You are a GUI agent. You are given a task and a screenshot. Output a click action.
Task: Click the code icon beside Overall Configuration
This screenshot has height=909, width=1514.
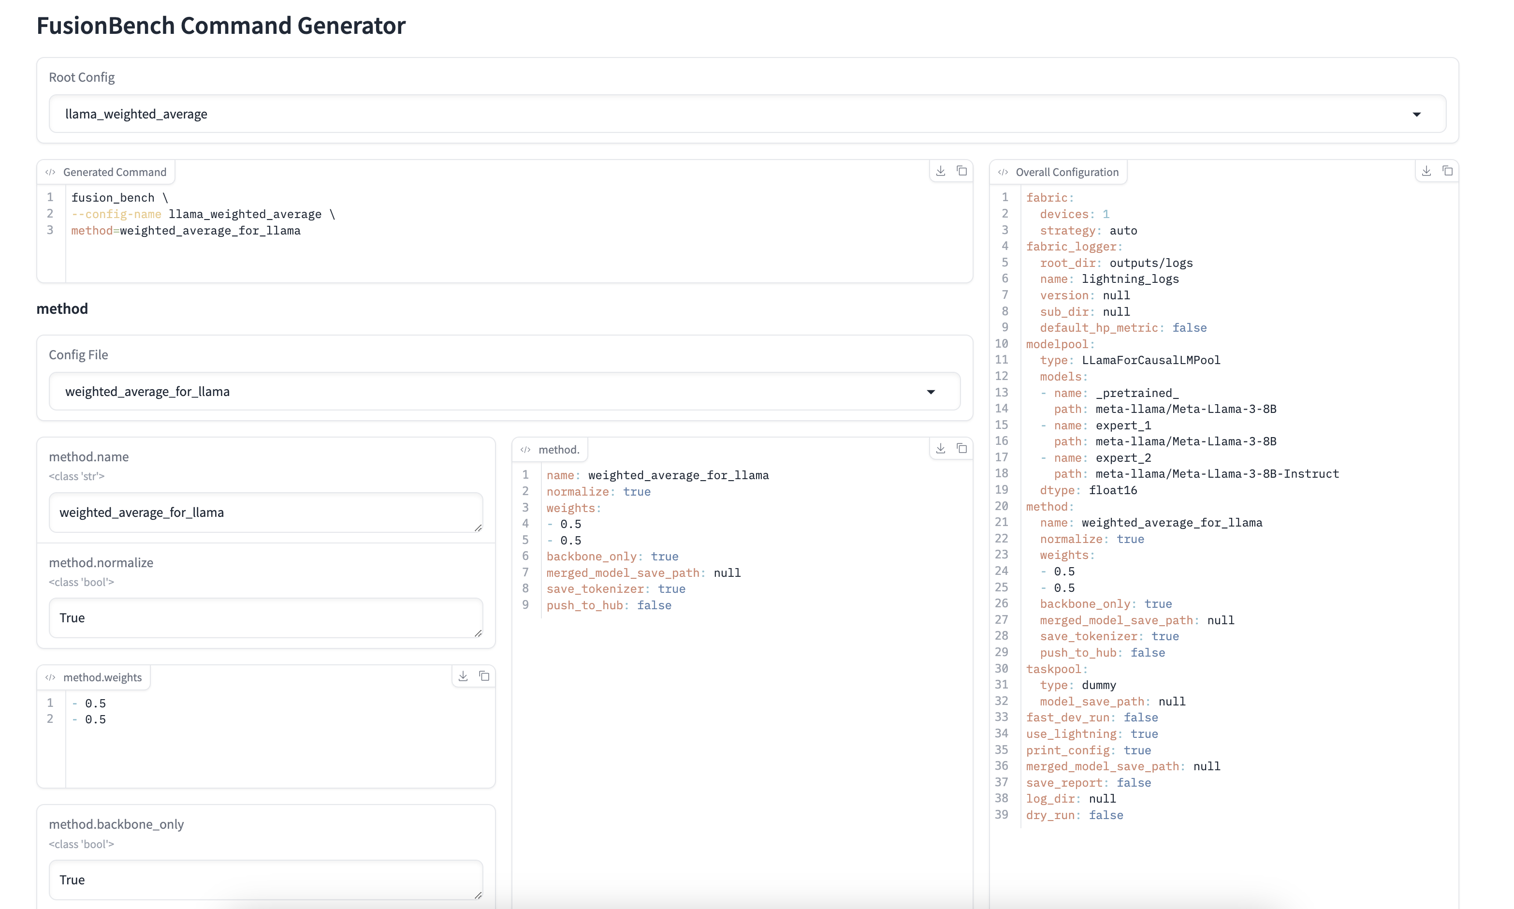coord(1003,172)
